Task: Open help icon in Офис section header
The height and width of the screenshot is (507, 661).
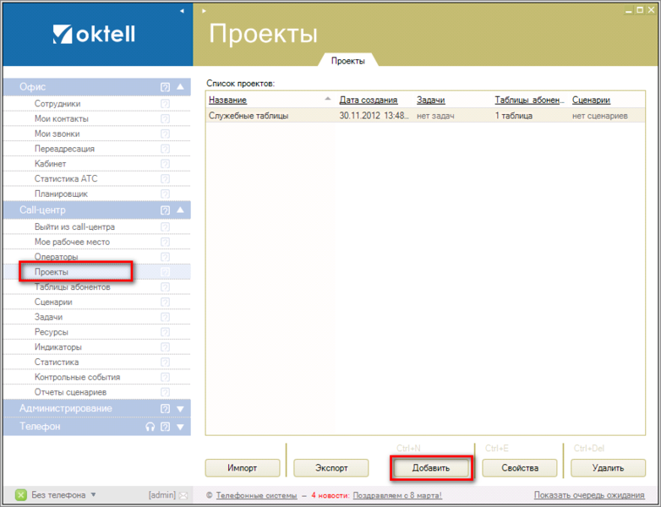Action: [x=166, y=87]
